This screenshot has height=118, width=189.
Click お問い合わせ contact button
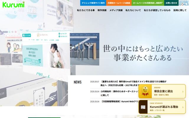[171, 3]
